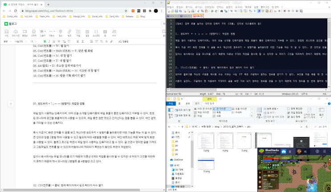Viewport: 331px width, 192px height.
Task: Open the Group by dropdown in Explorer ribbon
Action: (x=271, y=108)
